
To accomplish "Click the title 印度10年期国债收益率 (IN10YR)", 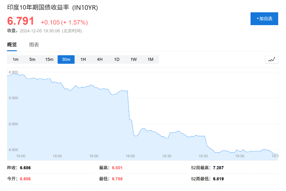I will pos(53,8).
